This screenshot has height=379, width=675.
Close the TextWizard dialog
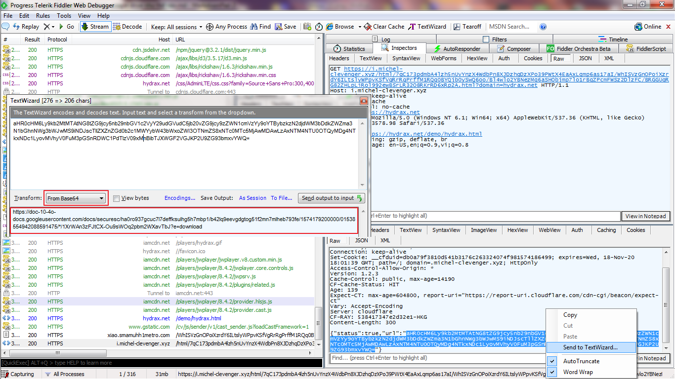[x=364, y=101]
